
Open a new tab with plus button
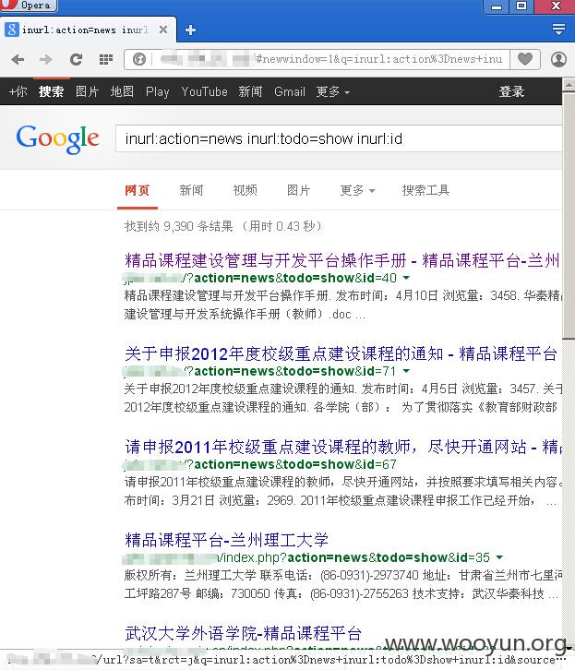click(x=190, y=30)
